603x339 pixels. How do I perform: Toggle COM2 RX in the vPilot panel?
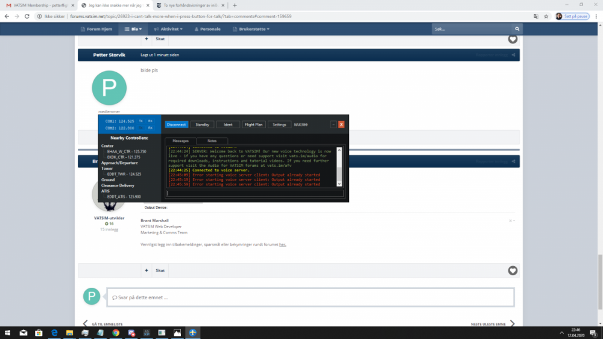[150, 128]
